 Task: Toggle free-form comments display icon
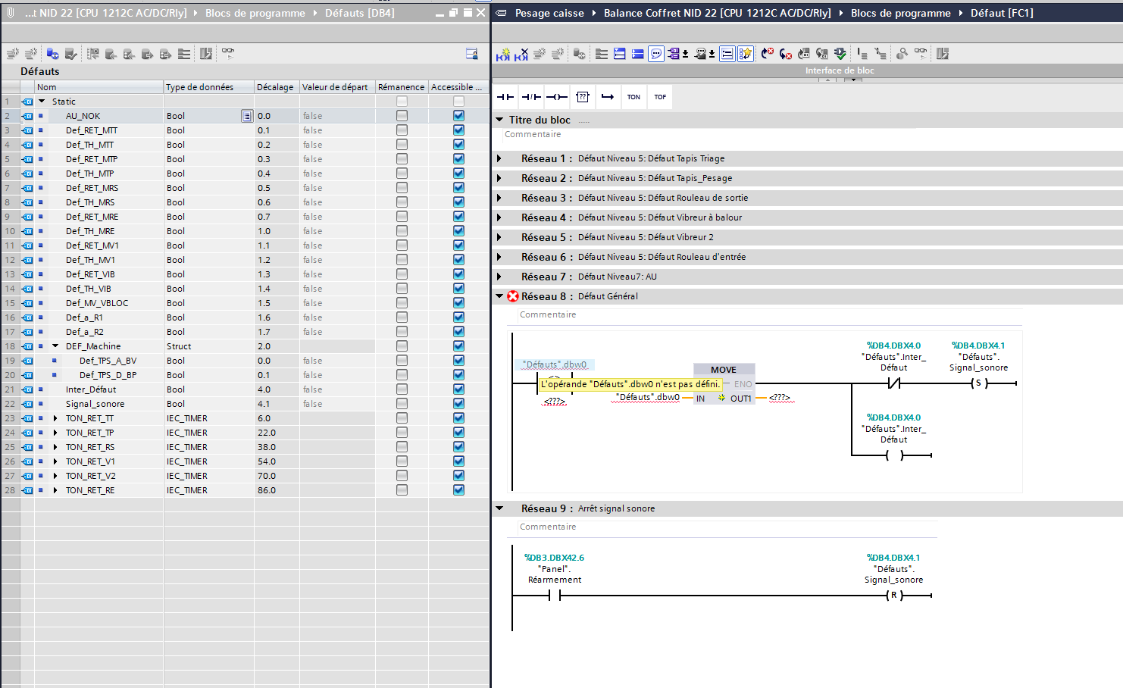[x=656, y=54]
